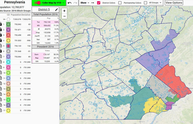The image size is (193, 124).
Task: Zoom in on the map
Action: pos(64,11)
